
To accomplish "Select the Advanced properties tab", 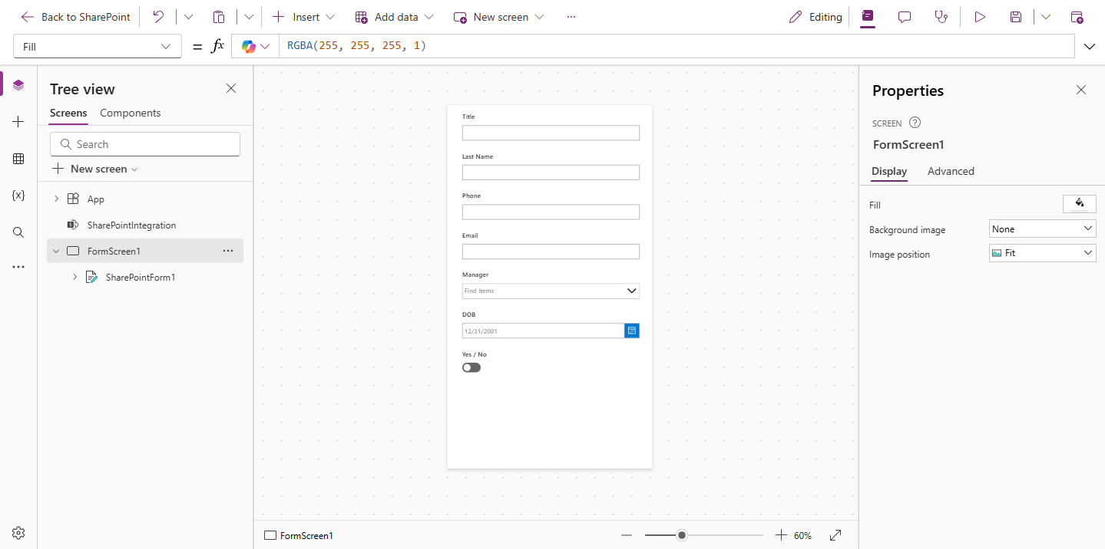I will [x=951, y=171].
